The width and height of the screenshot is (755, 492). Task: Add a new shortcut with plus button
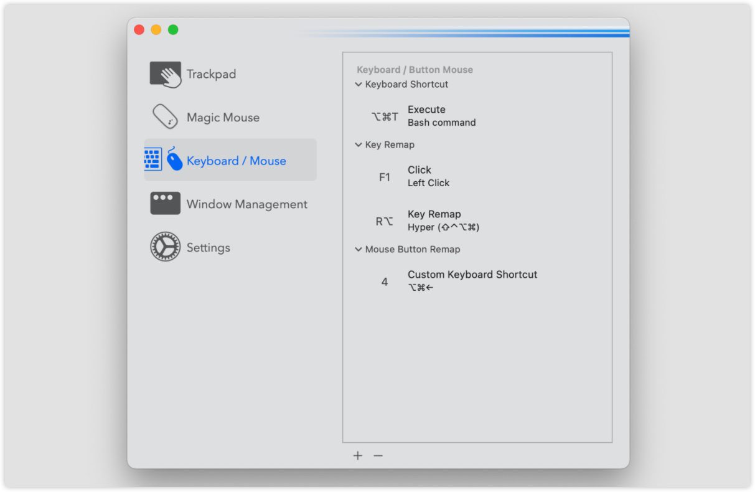point(358,456)
